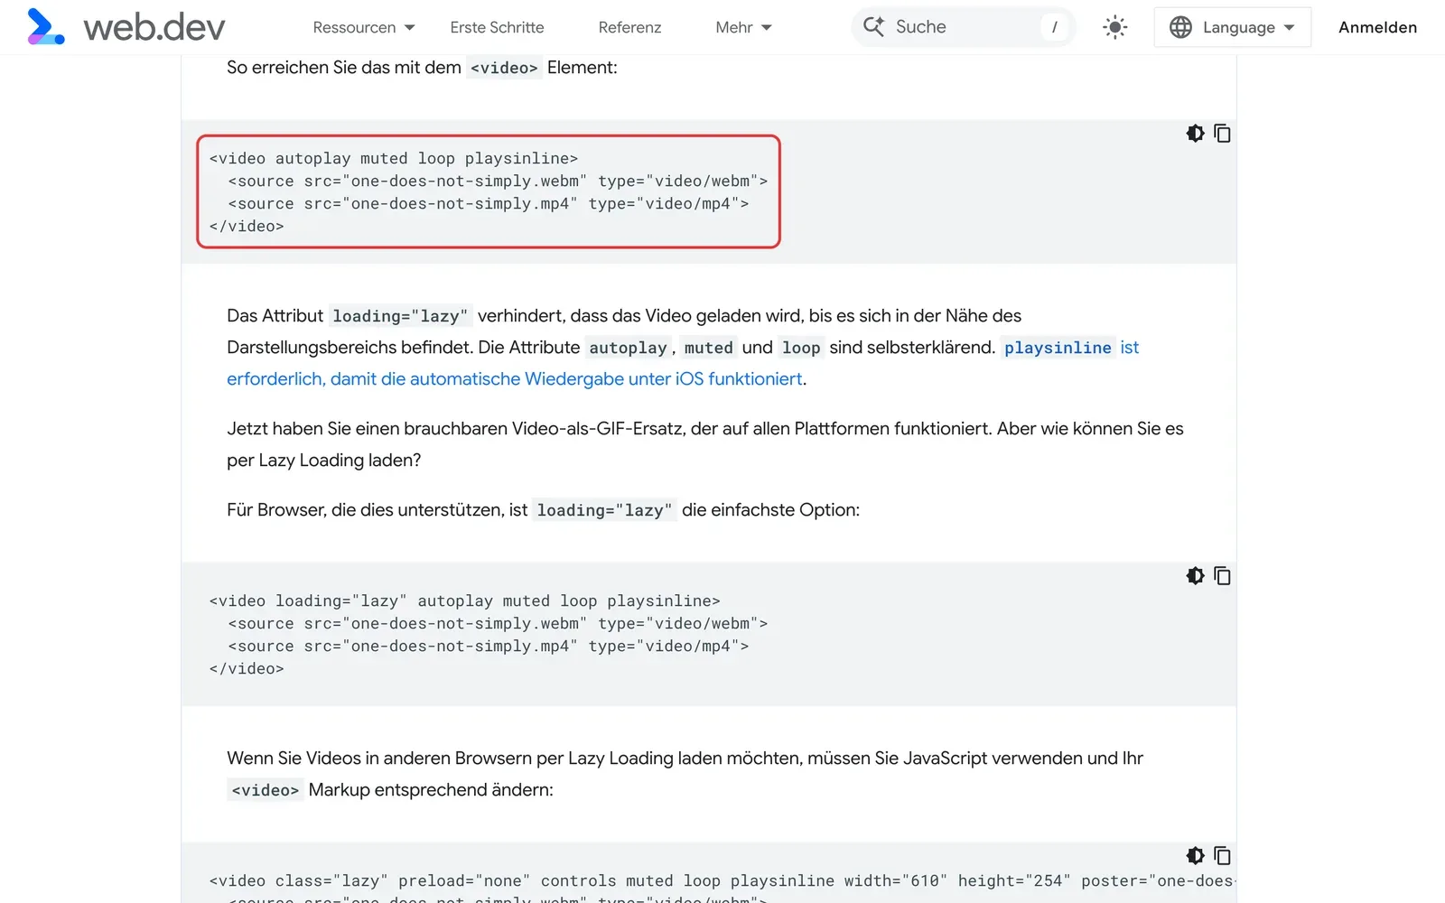
Task: Toggle dark theme for the first code block
Action: click(x=1195, y=134)
